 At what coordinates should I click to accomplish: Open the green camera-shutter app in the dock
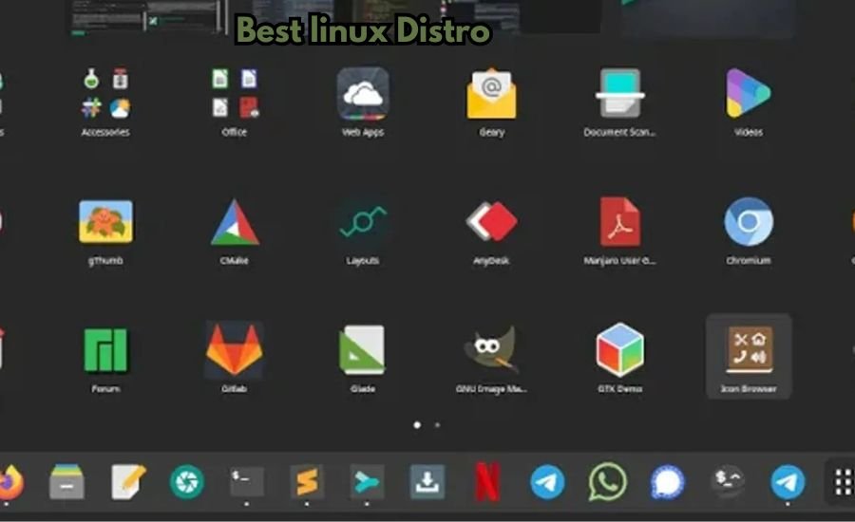pyautogui.click(x=187, y=482)
